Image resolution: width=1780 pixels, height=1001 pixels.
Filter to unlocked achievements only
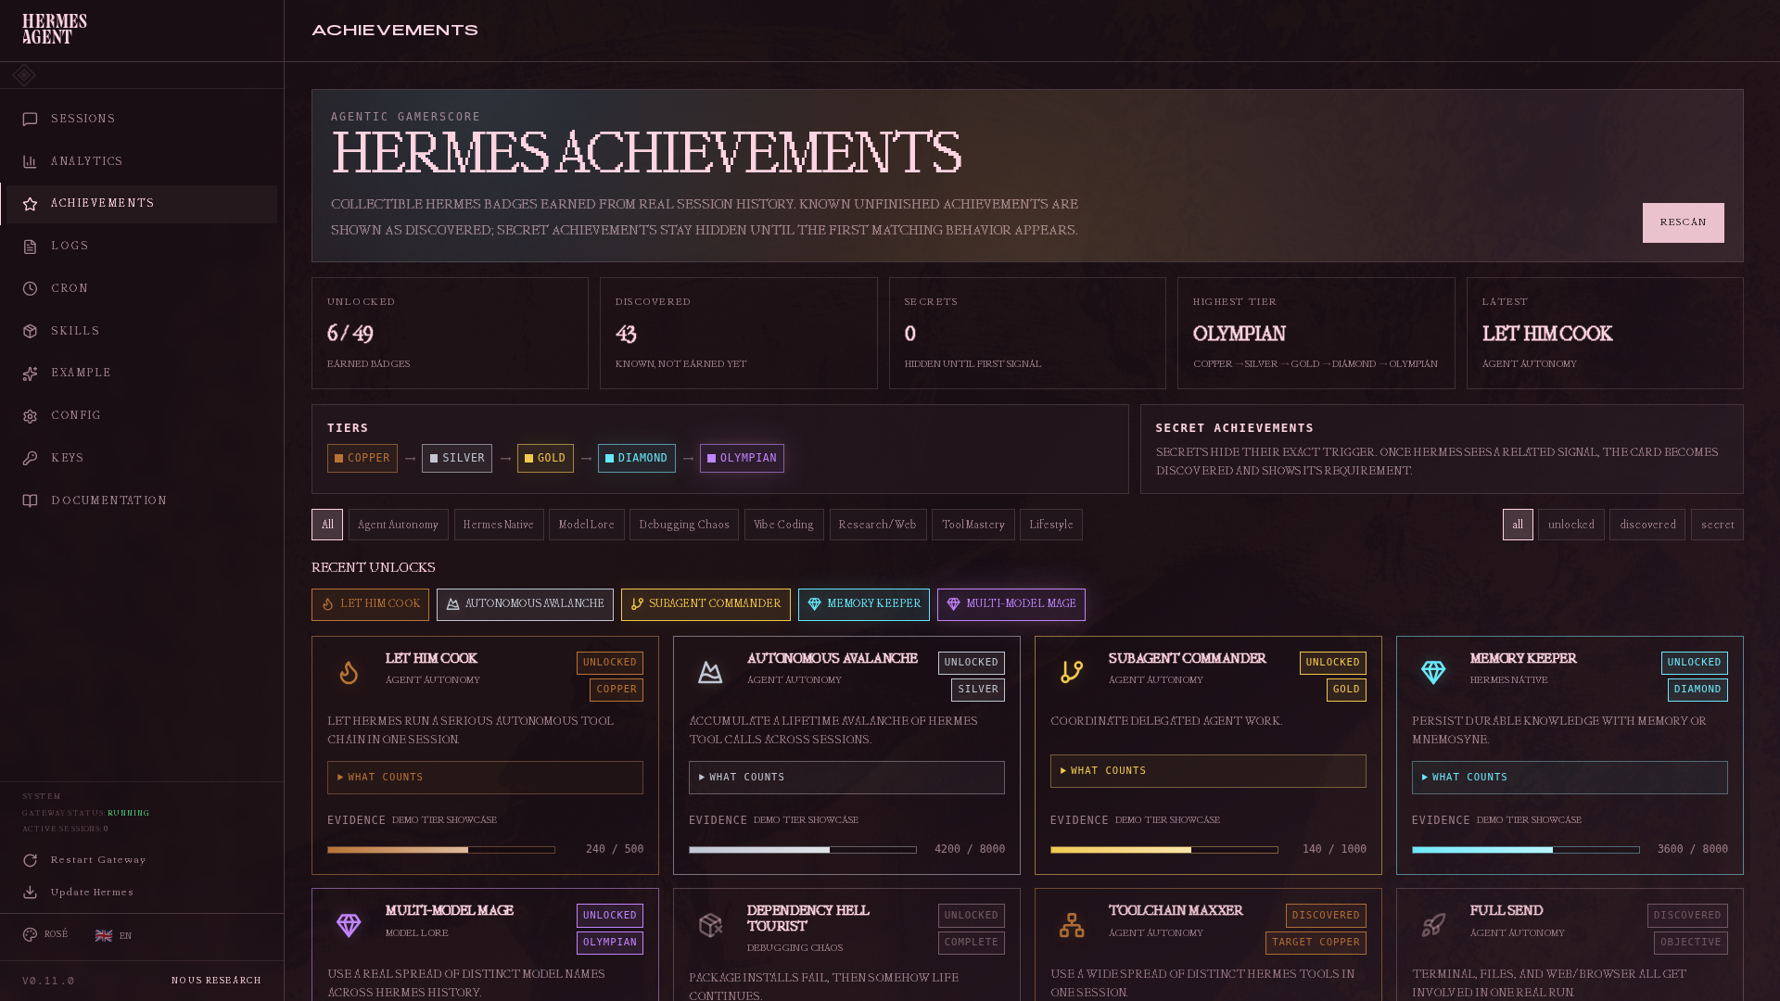[1571, 525]
